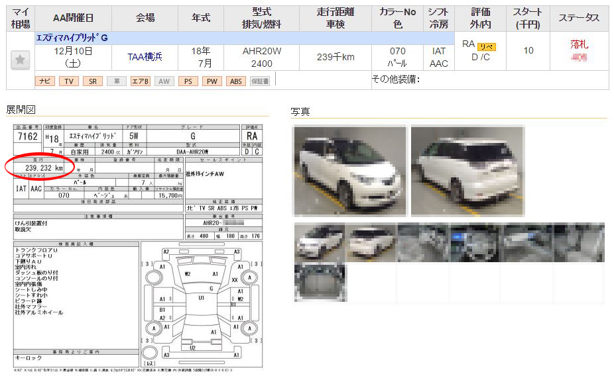Click the red 落札 status text
The image size is (614, 378).
pos(579,44)
